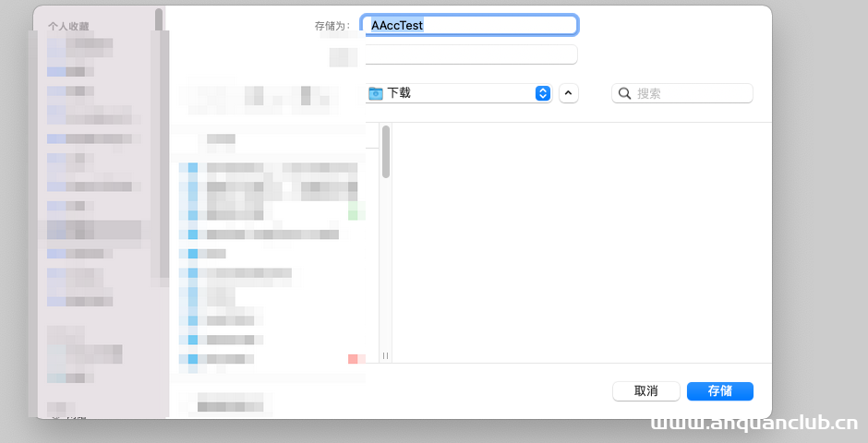Click the sidebar vertical scrollbar
Viewport: 868px width, 443px height.
(159, 19)
